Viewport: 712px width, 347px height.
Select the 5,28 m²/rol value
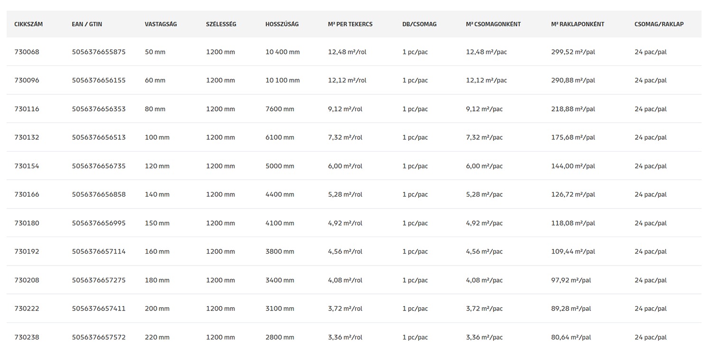pos(345,195)
